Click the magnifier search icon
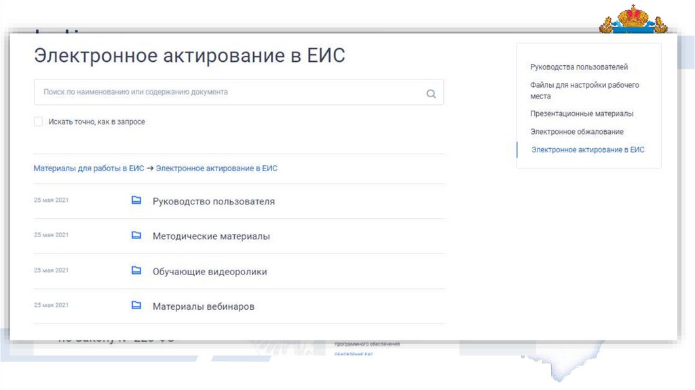The height and width of the screenshot is (390, 695). coord(431,94)
